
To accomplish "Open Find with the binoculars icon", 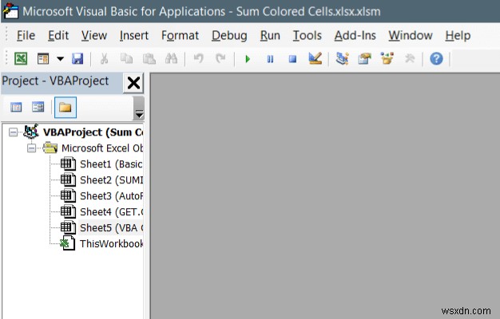I will (x=171, y=59).
